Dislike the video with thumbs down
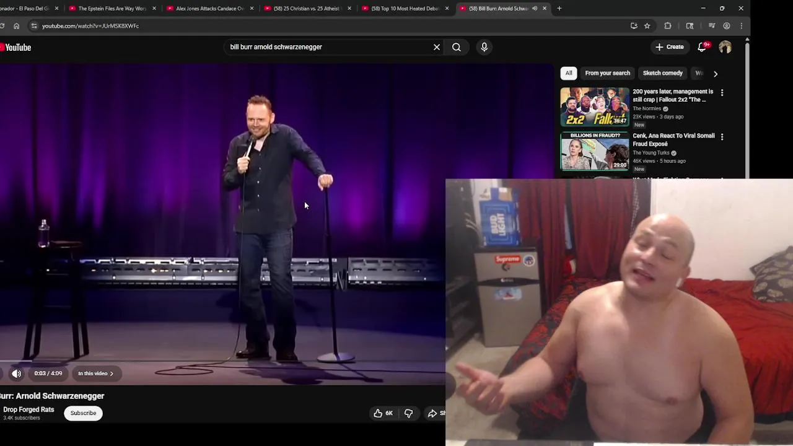 coord(409,413)
